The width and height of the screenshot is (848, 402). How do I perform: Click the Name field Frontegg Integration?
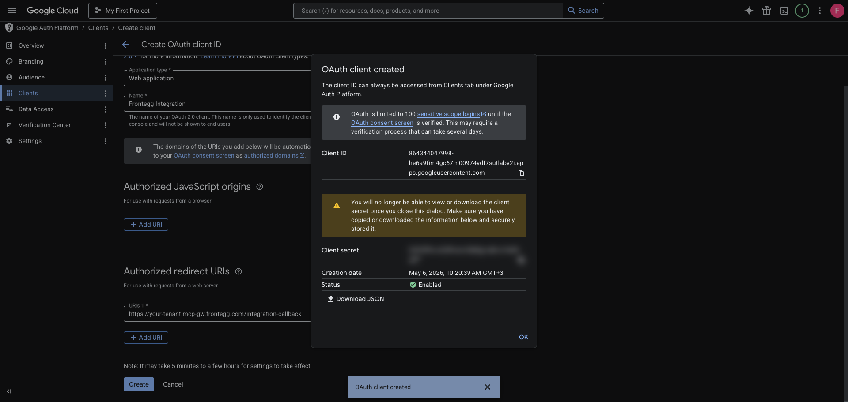coord(217,104)
